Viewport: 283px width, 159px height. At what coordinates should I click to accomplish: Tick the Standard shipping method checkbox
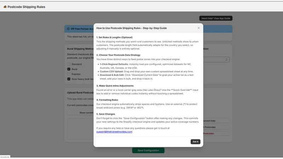coord(69,64)
